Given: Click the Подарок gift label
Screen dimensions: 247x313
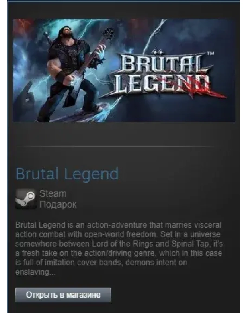Looking at the screenshot, I should [x=58, y=204].
